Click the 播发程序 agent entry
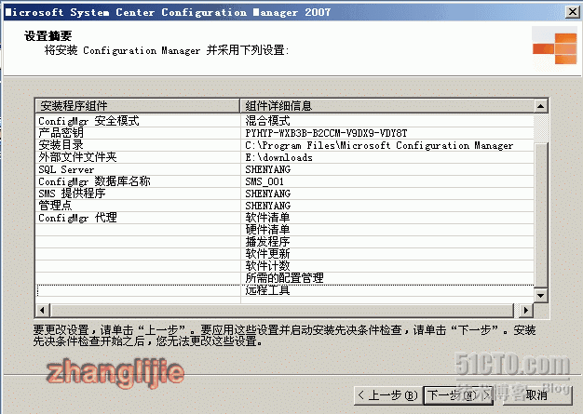Viewport: 583px width, 414px height. click(267, 242)
